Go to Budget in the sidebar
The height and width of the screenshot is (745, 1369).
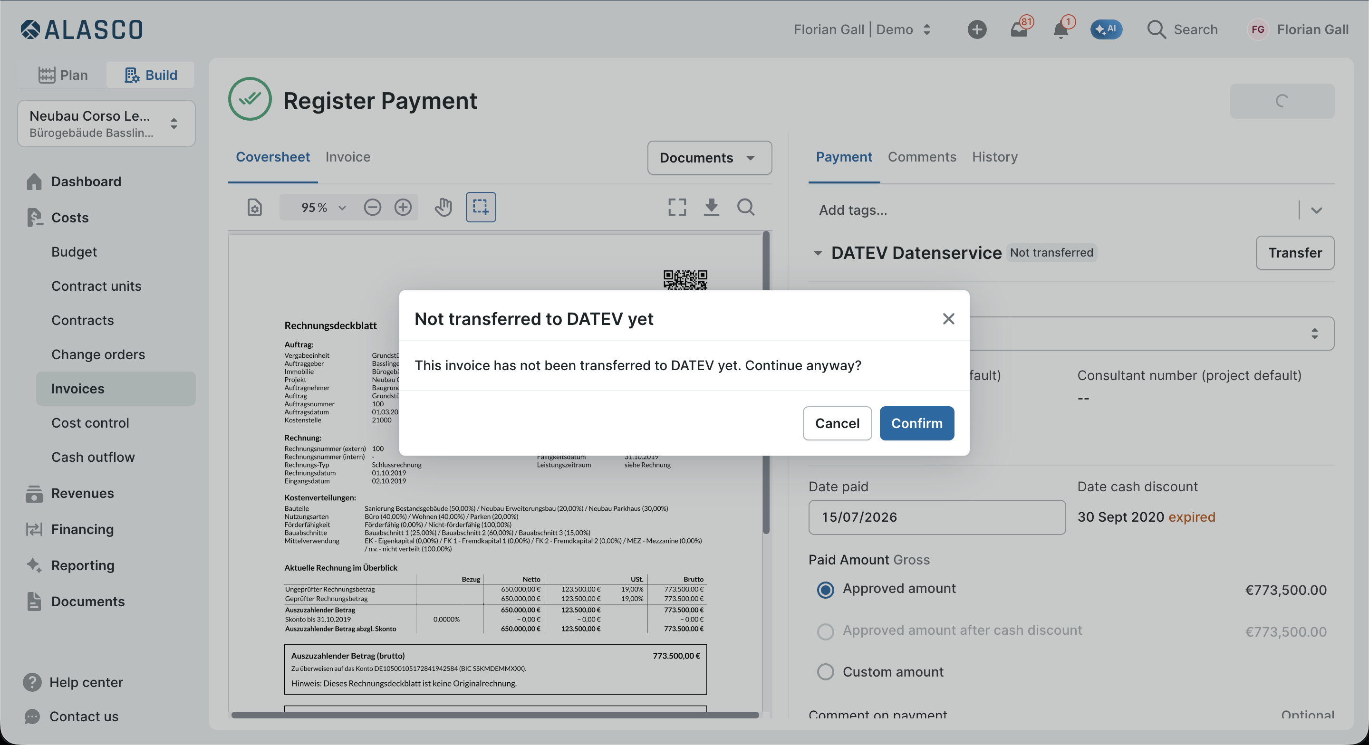(74, 252)
